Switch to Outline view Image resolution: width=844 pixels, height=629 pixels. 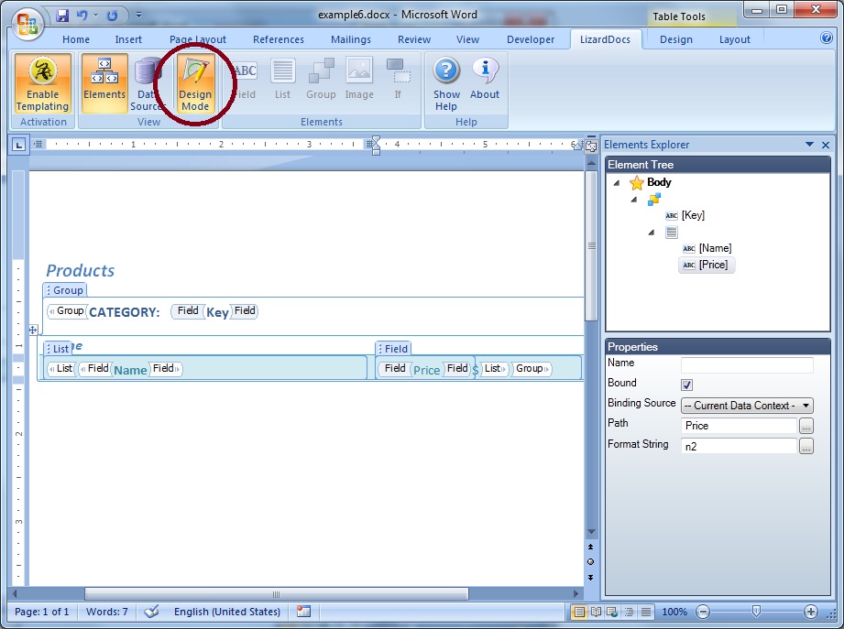629,612
